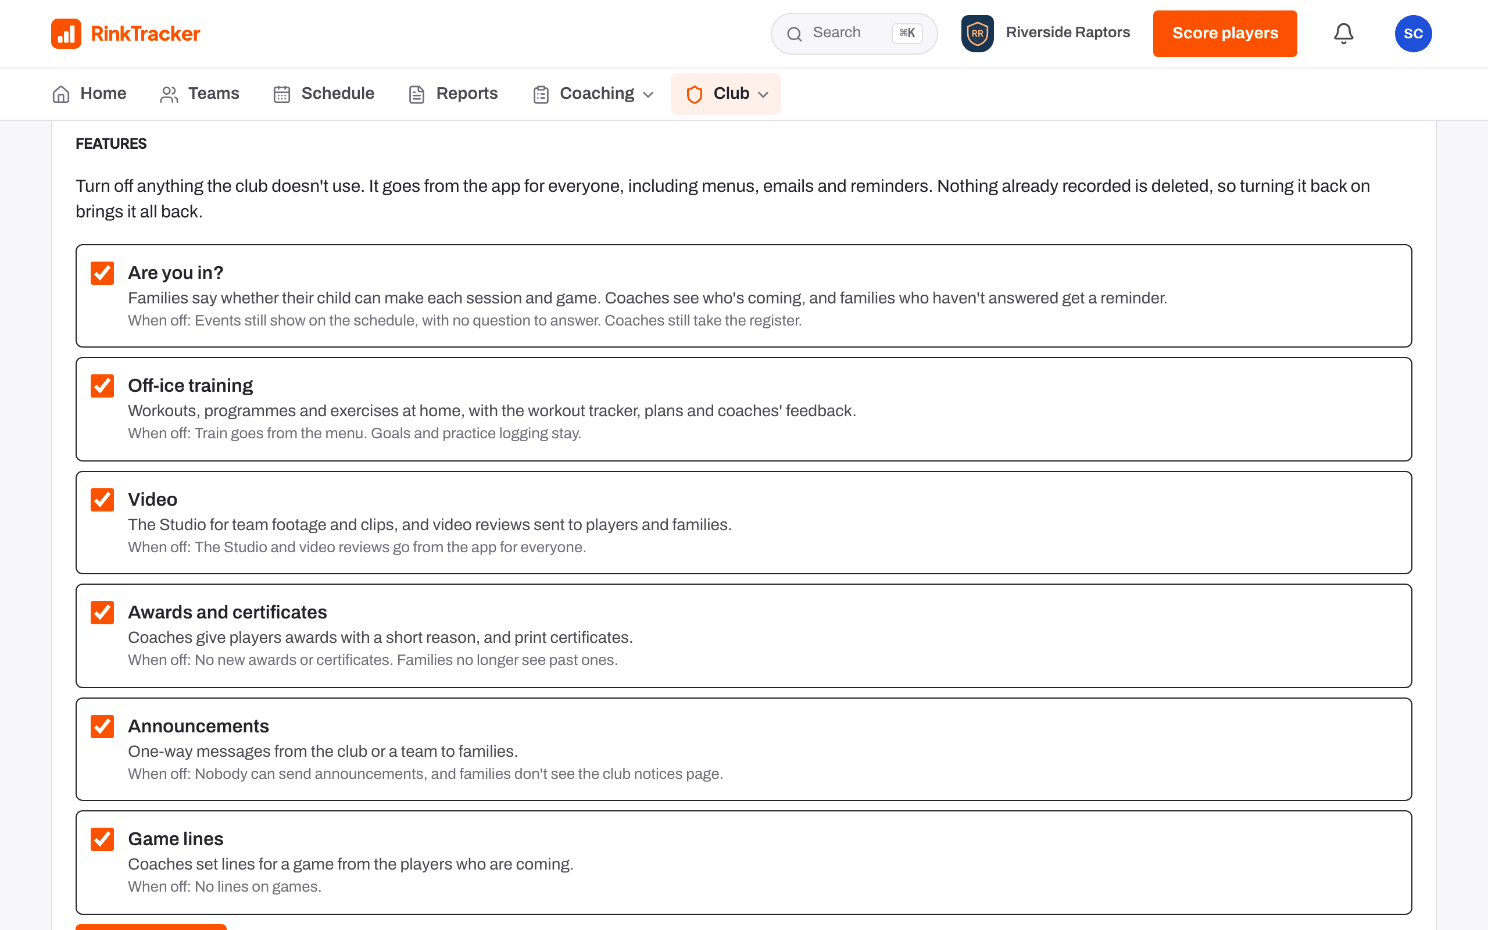Click the 'Game lines' feature title
Image resolution: width=1488 pixels, height=930 pixels.
coord(175,839)
